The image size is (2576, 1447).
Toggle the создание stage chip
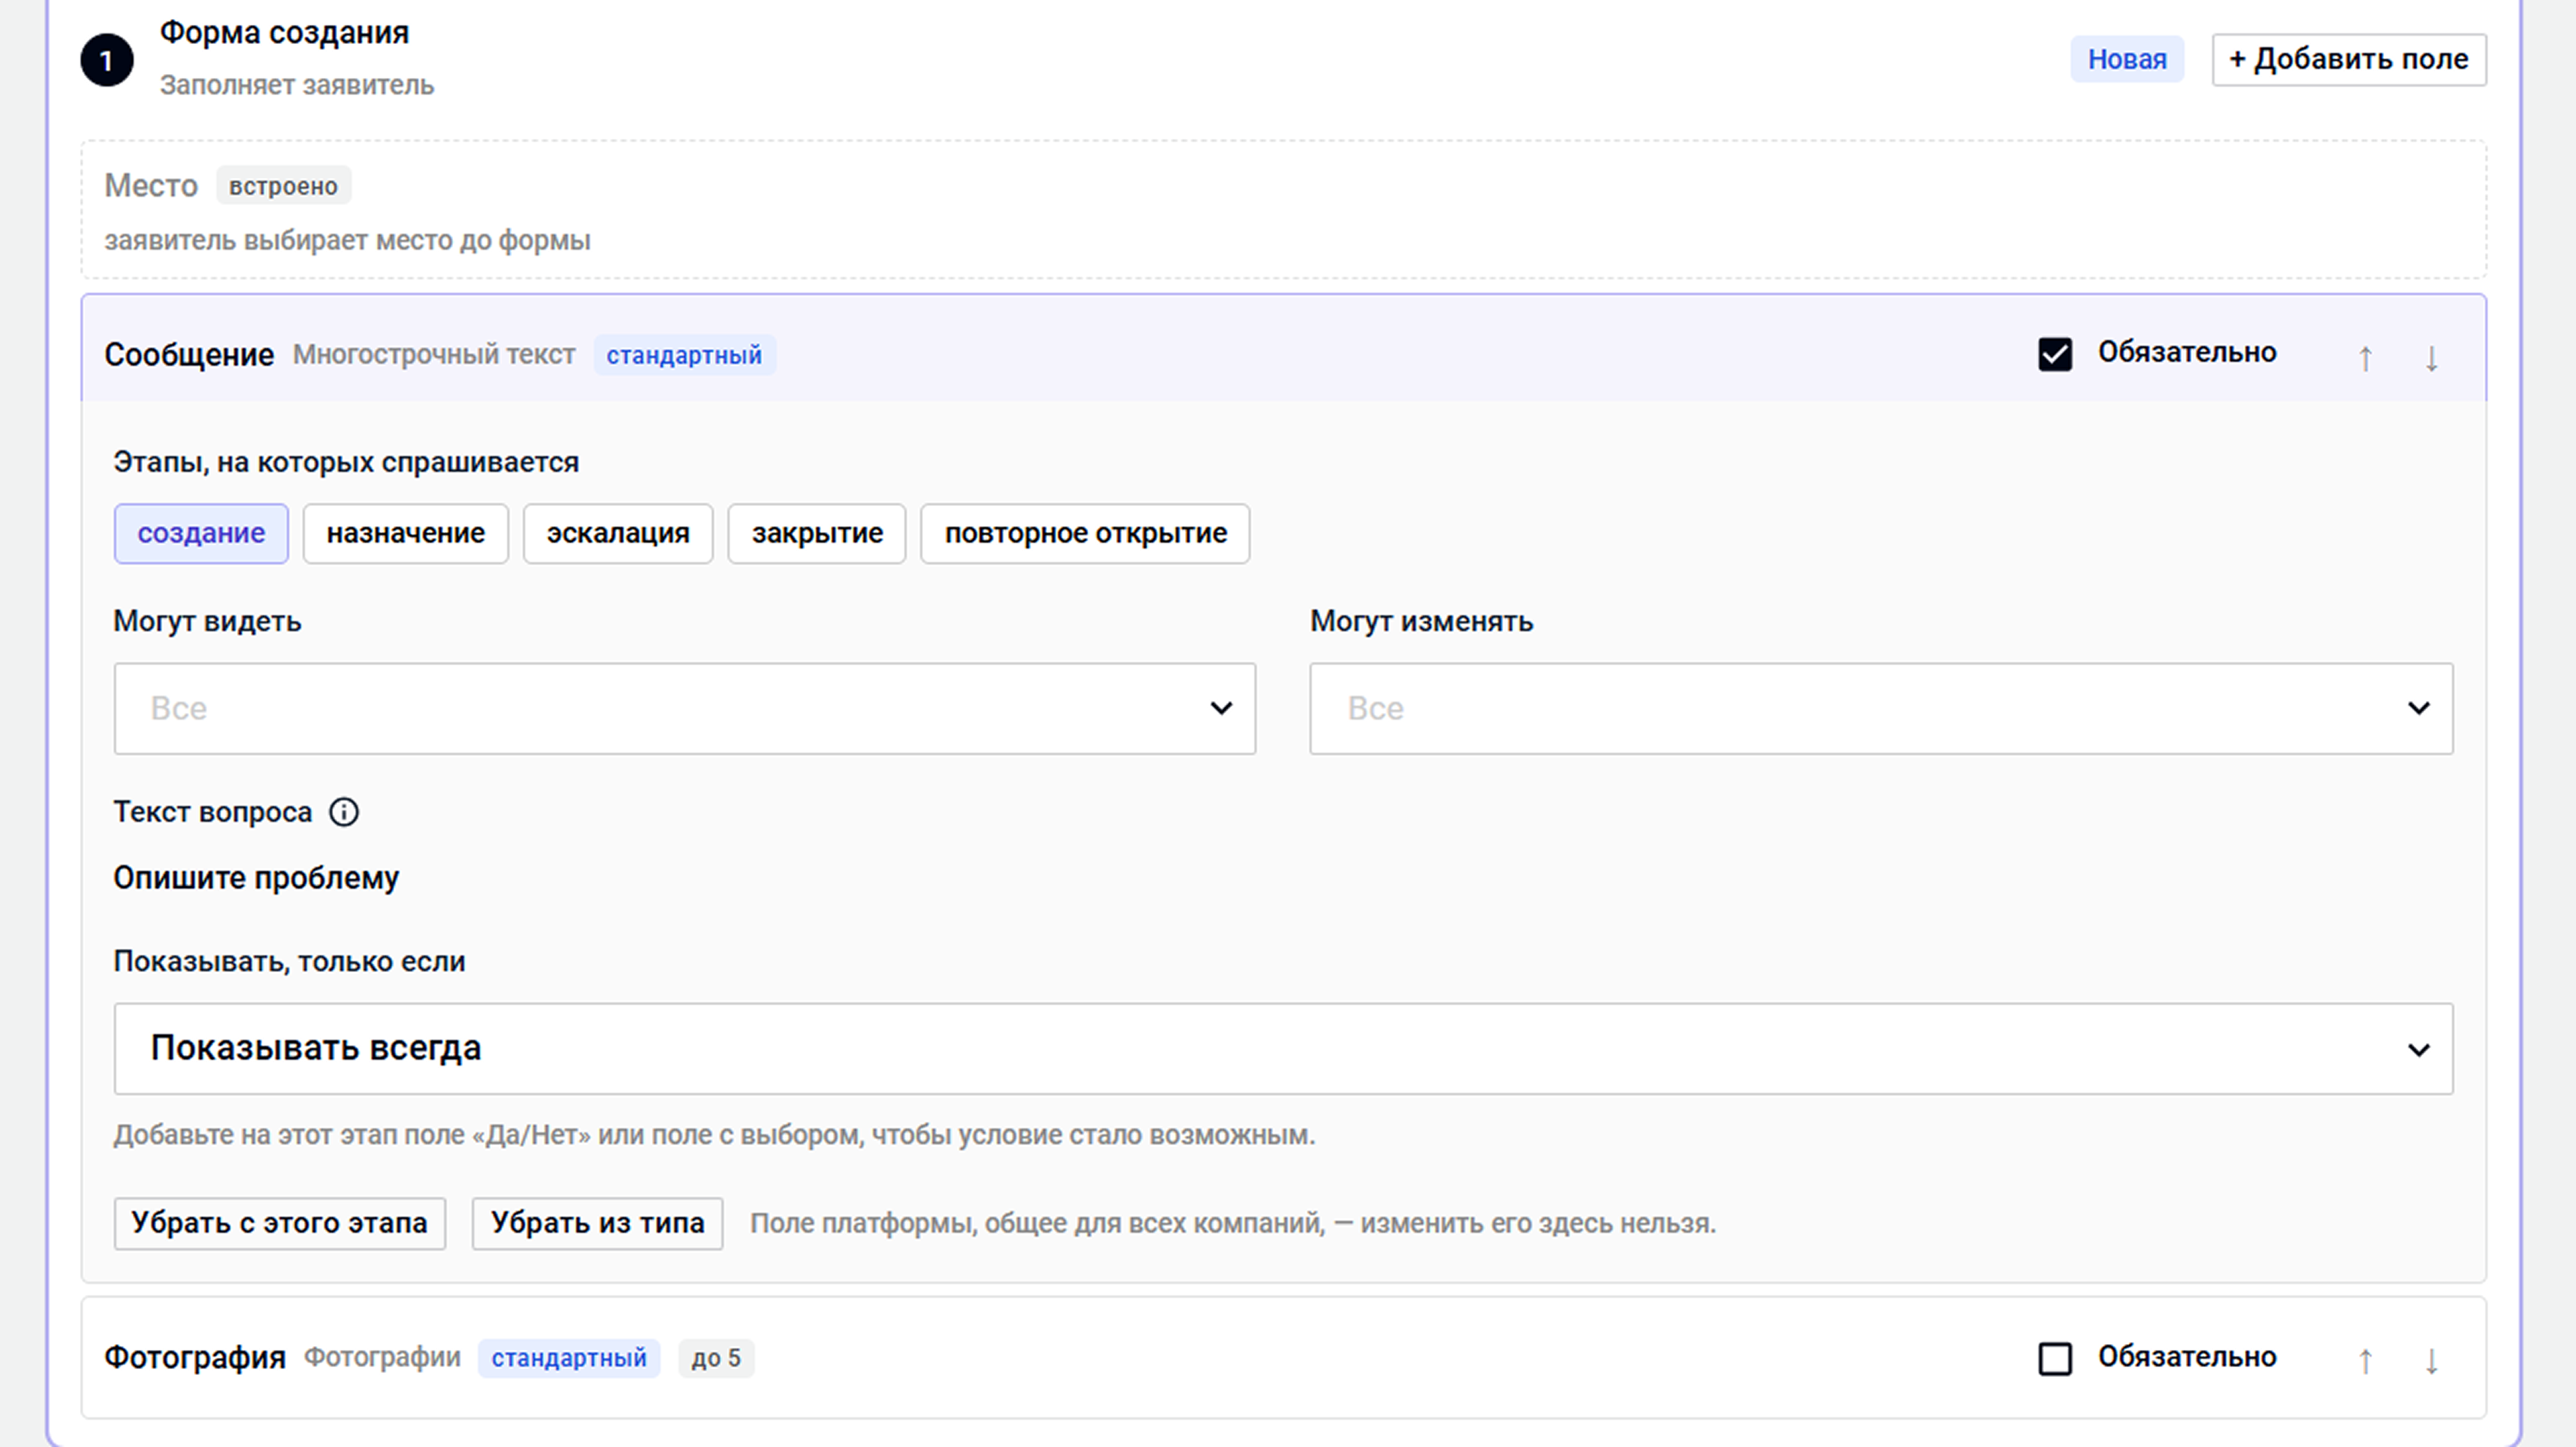pos(201,534)
